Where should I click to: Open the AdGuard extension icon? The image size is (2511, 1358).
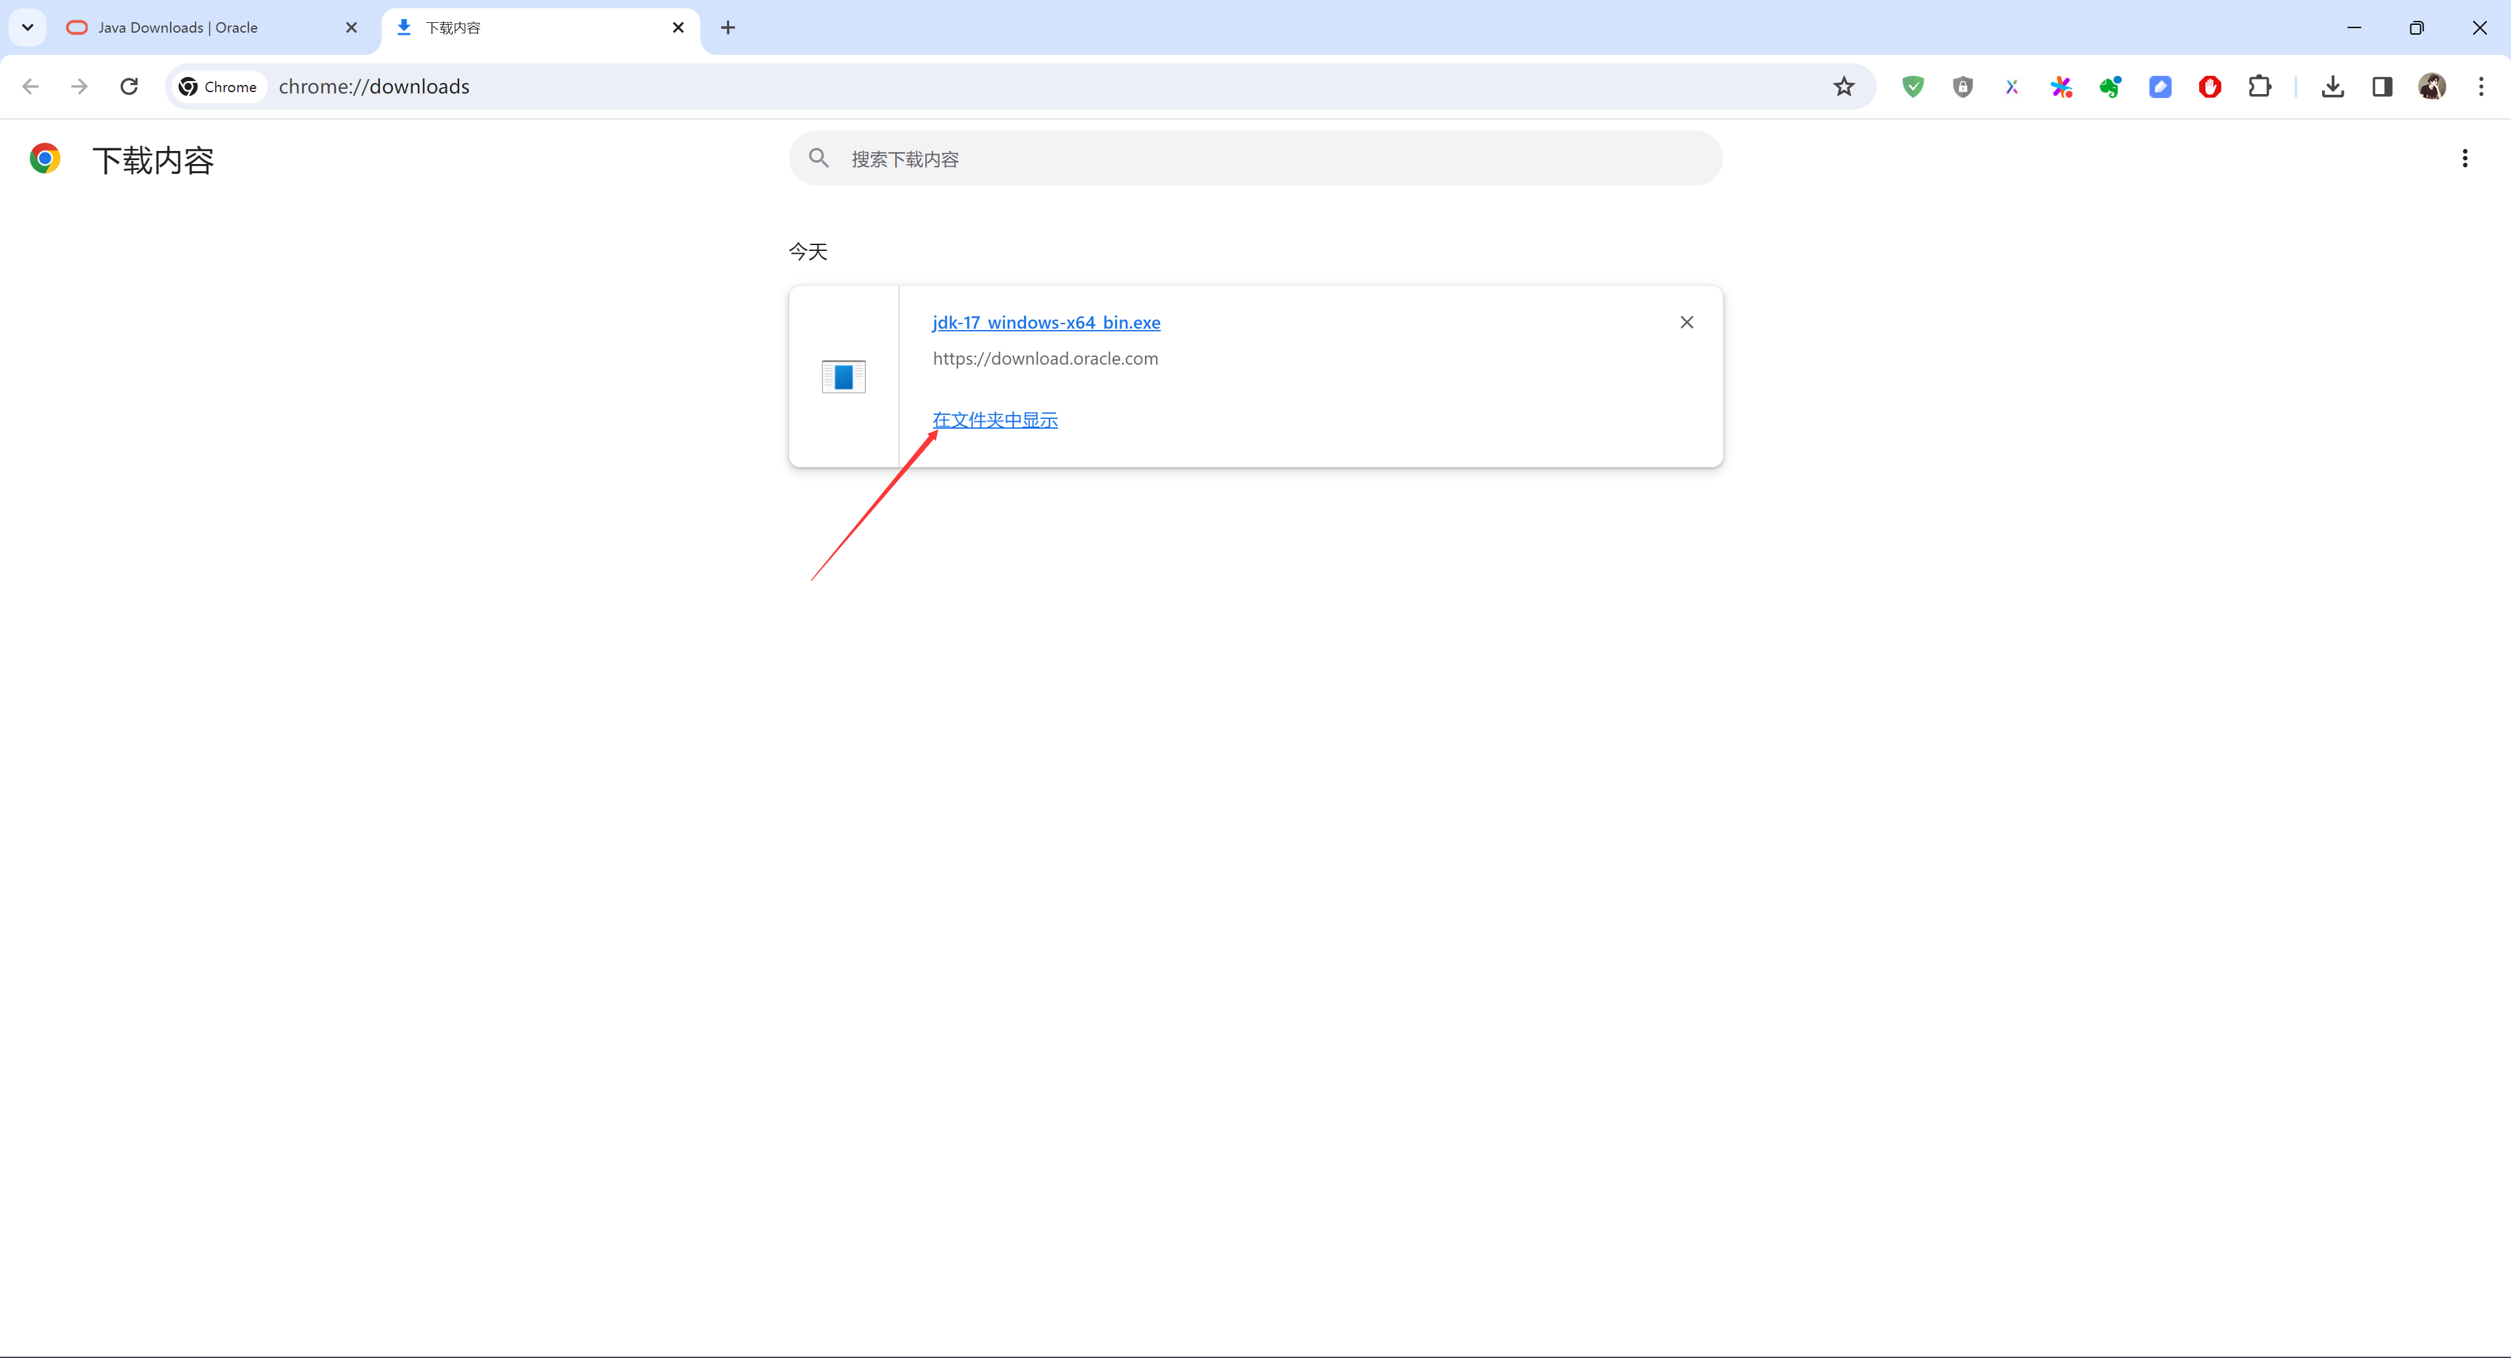pos(1915,87)
